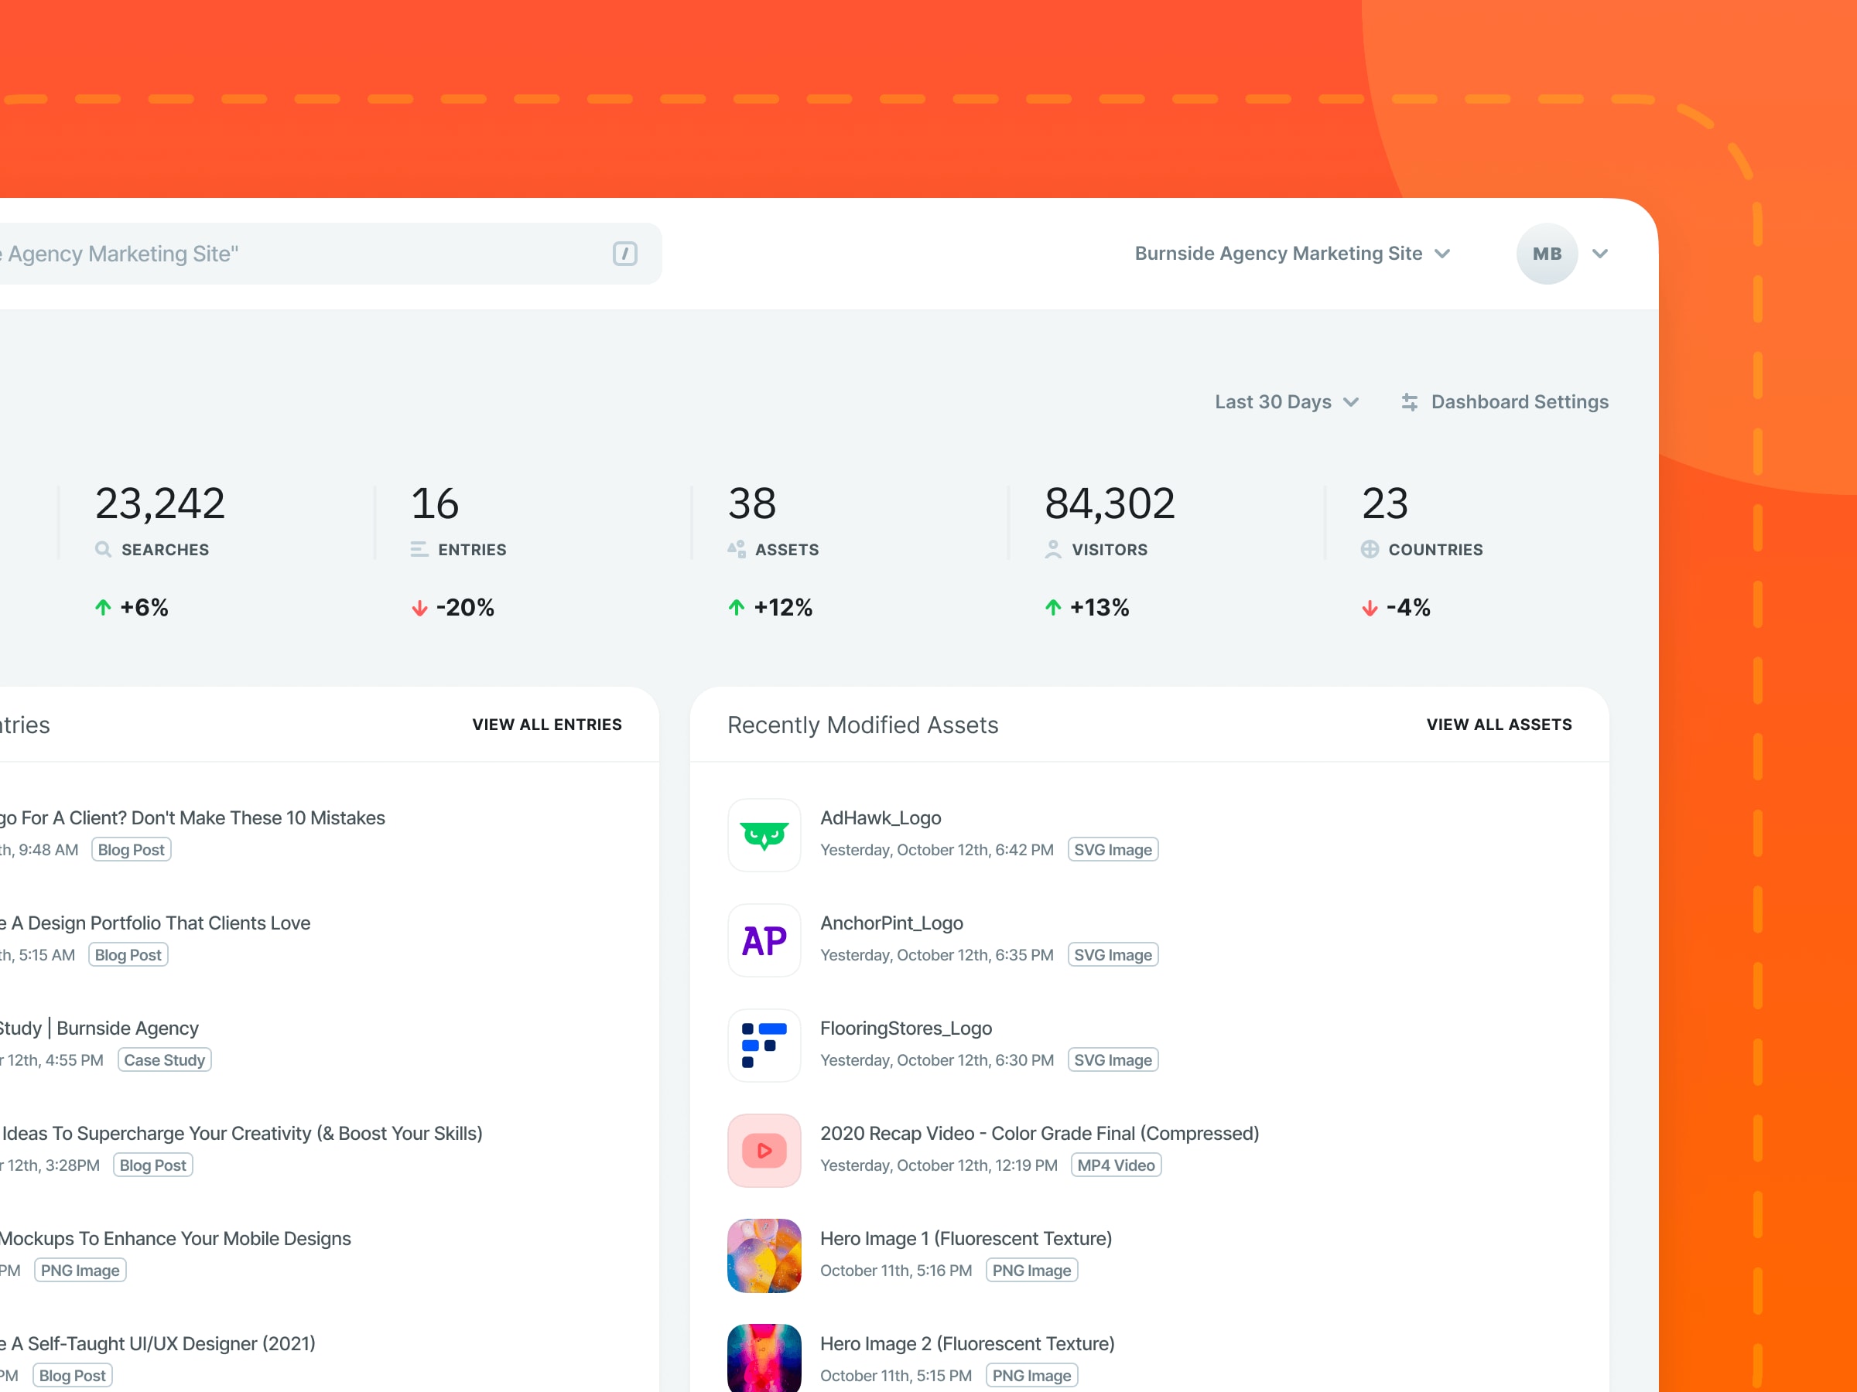Click the Countries globe icon

pos(1370,550)
